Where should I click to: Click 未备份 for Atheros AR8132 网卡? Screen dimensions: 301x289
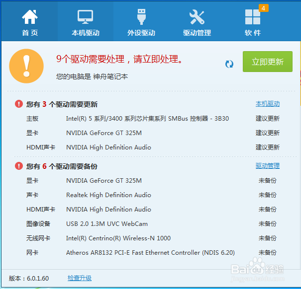267,252
